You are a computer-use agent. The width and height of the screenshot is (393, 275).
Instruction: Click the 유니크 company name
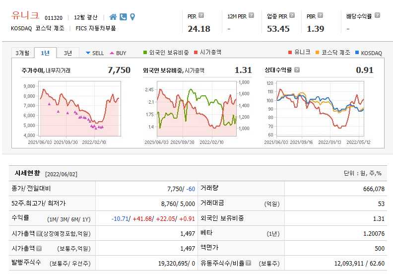[x=25, y=15]
